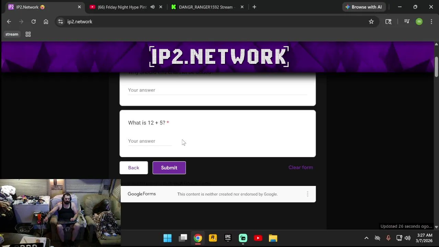
Task: Mute the Friday Night Hype tab audio
Action: pos(153,7)
